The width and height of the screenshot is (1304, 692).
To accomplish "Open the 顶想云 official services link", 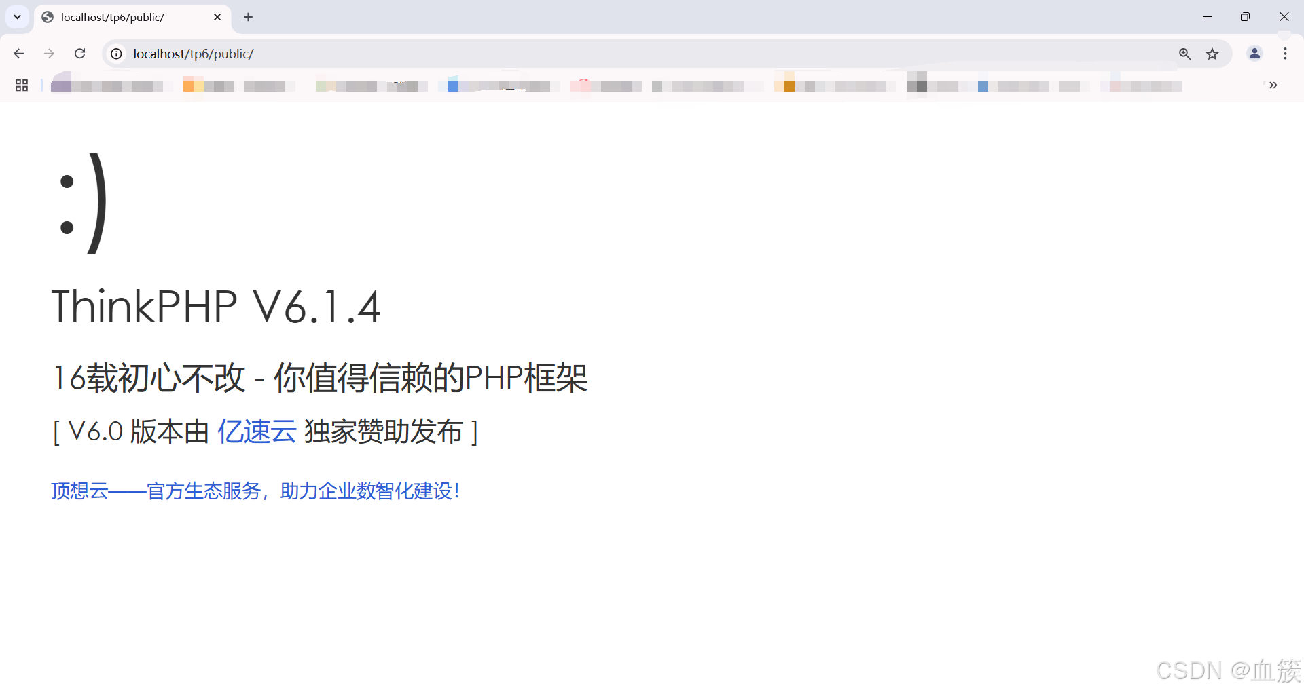I will tap(255, 491).
